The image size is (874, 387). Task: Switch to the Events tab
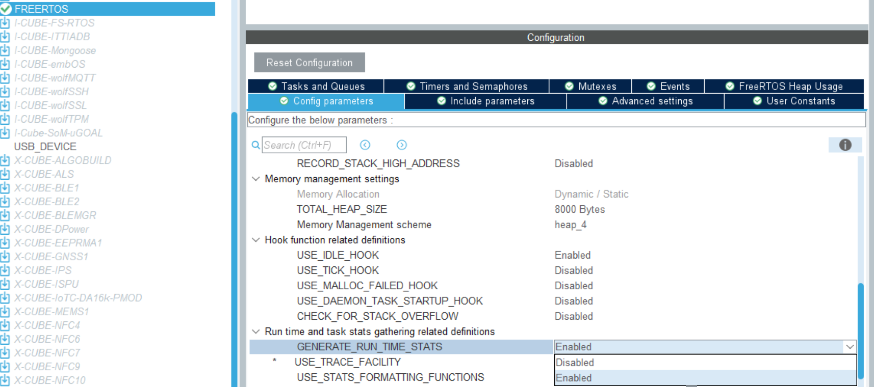coord(668,86)
